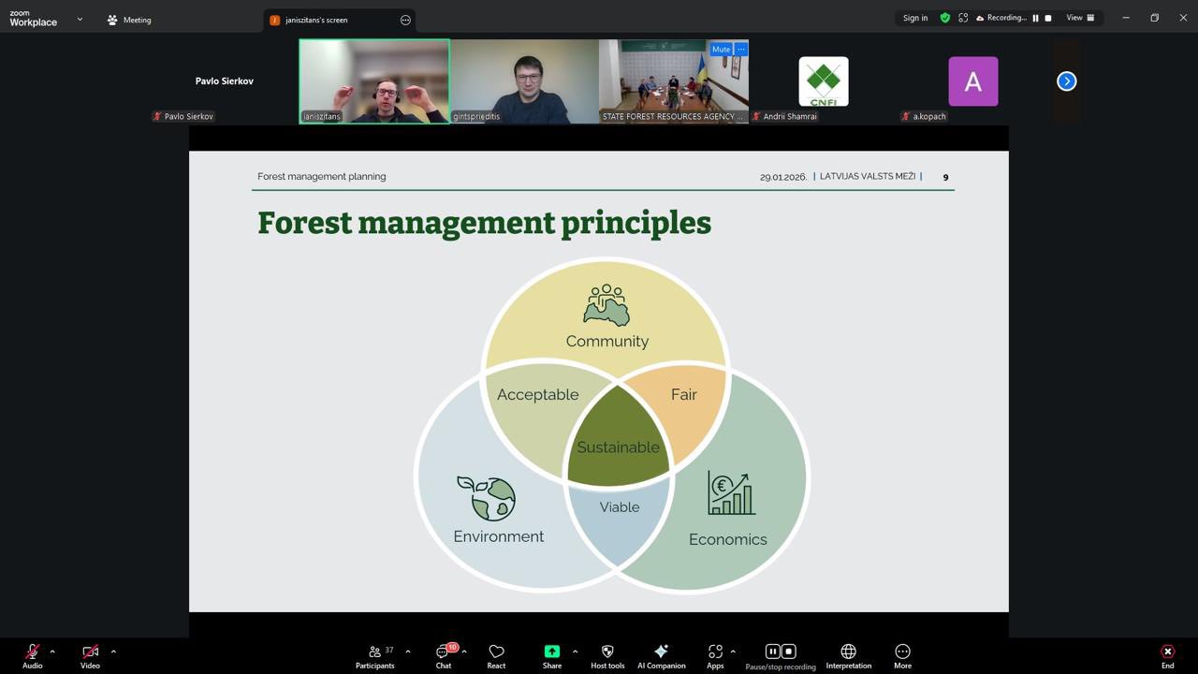Click Mute on State Forest video tile

tap(720, 50)
